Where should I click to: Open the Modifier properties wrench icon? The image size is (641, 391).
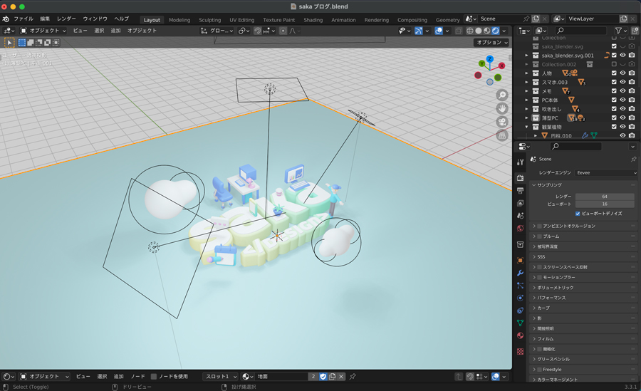(520, 273)
